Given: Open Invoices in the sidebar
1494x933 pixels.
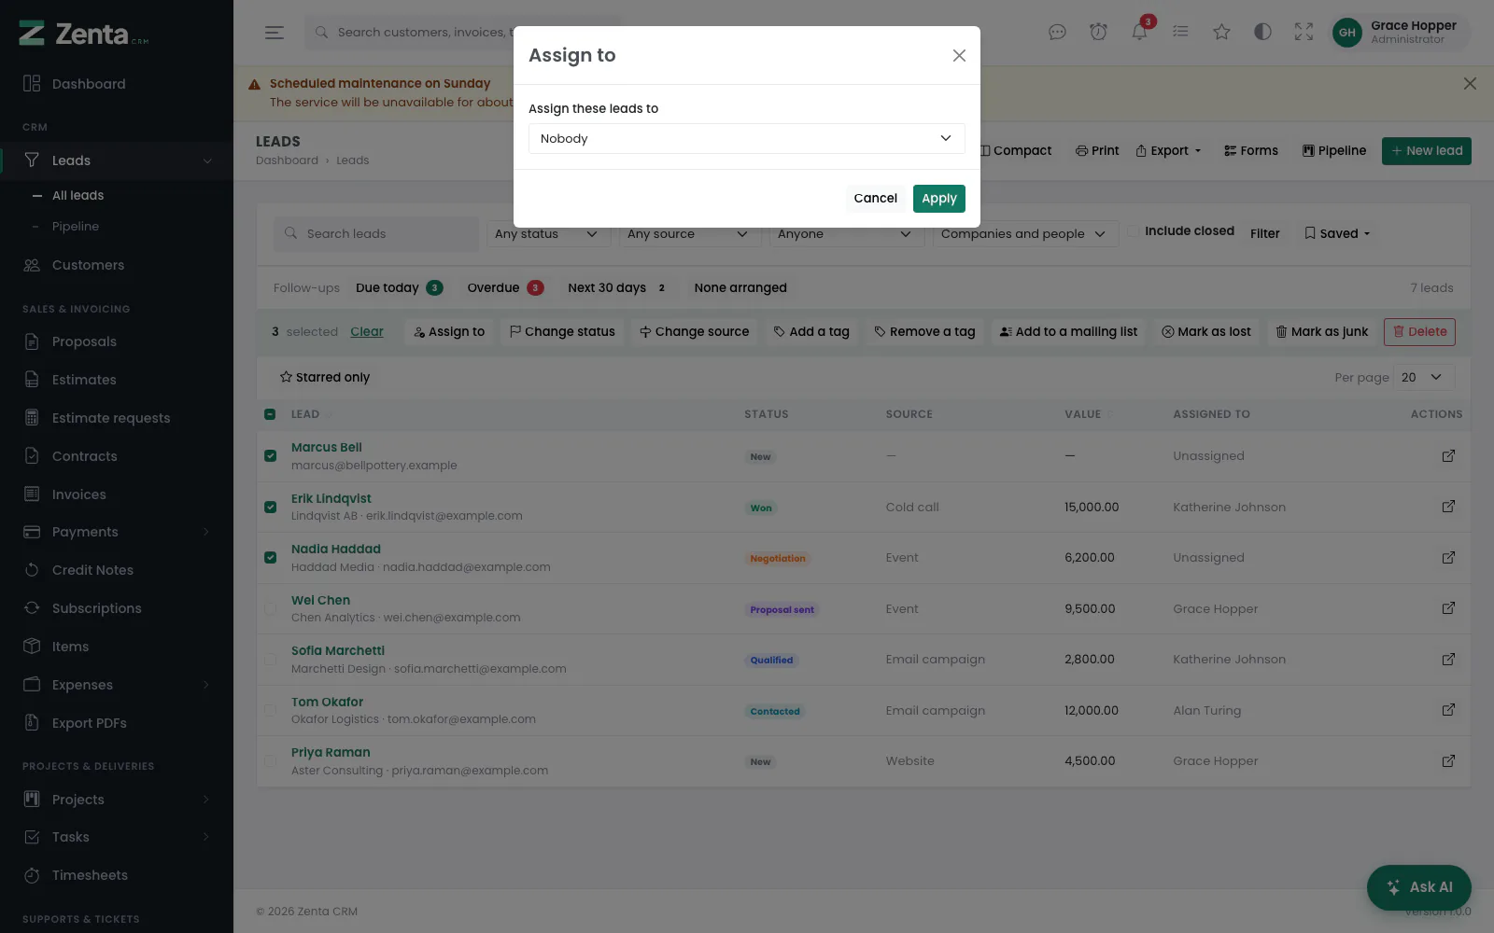Looking at the screenshot, I should coord(117,494).
